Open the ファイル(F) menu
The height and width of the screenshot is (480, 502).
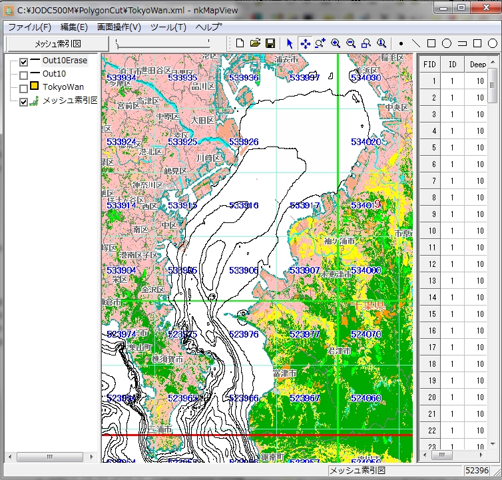(29, 27)
